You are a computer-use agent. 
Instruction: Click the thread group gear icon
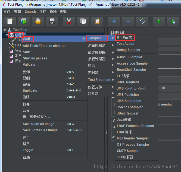coord(11,35)
